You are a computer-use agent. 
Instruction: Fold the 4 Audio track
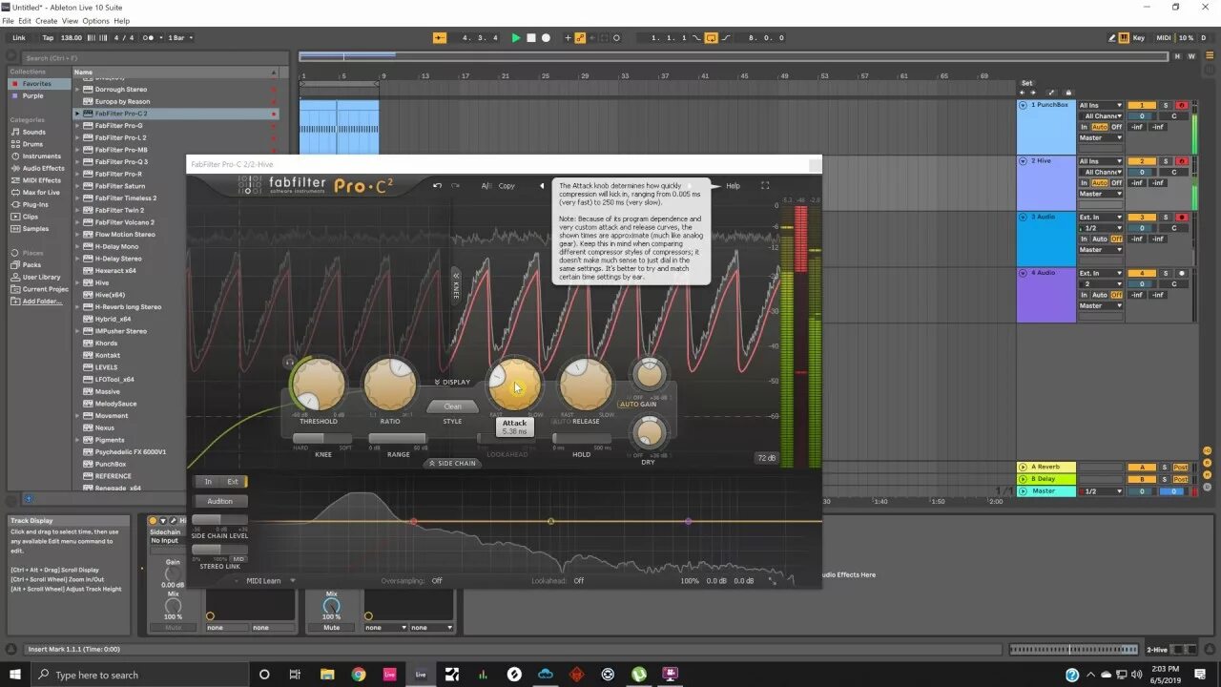click(1024, 273)
